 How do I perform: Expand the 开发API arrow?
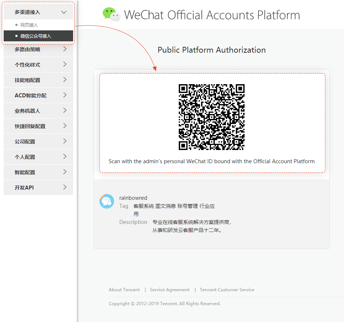(x=65, y=187)
